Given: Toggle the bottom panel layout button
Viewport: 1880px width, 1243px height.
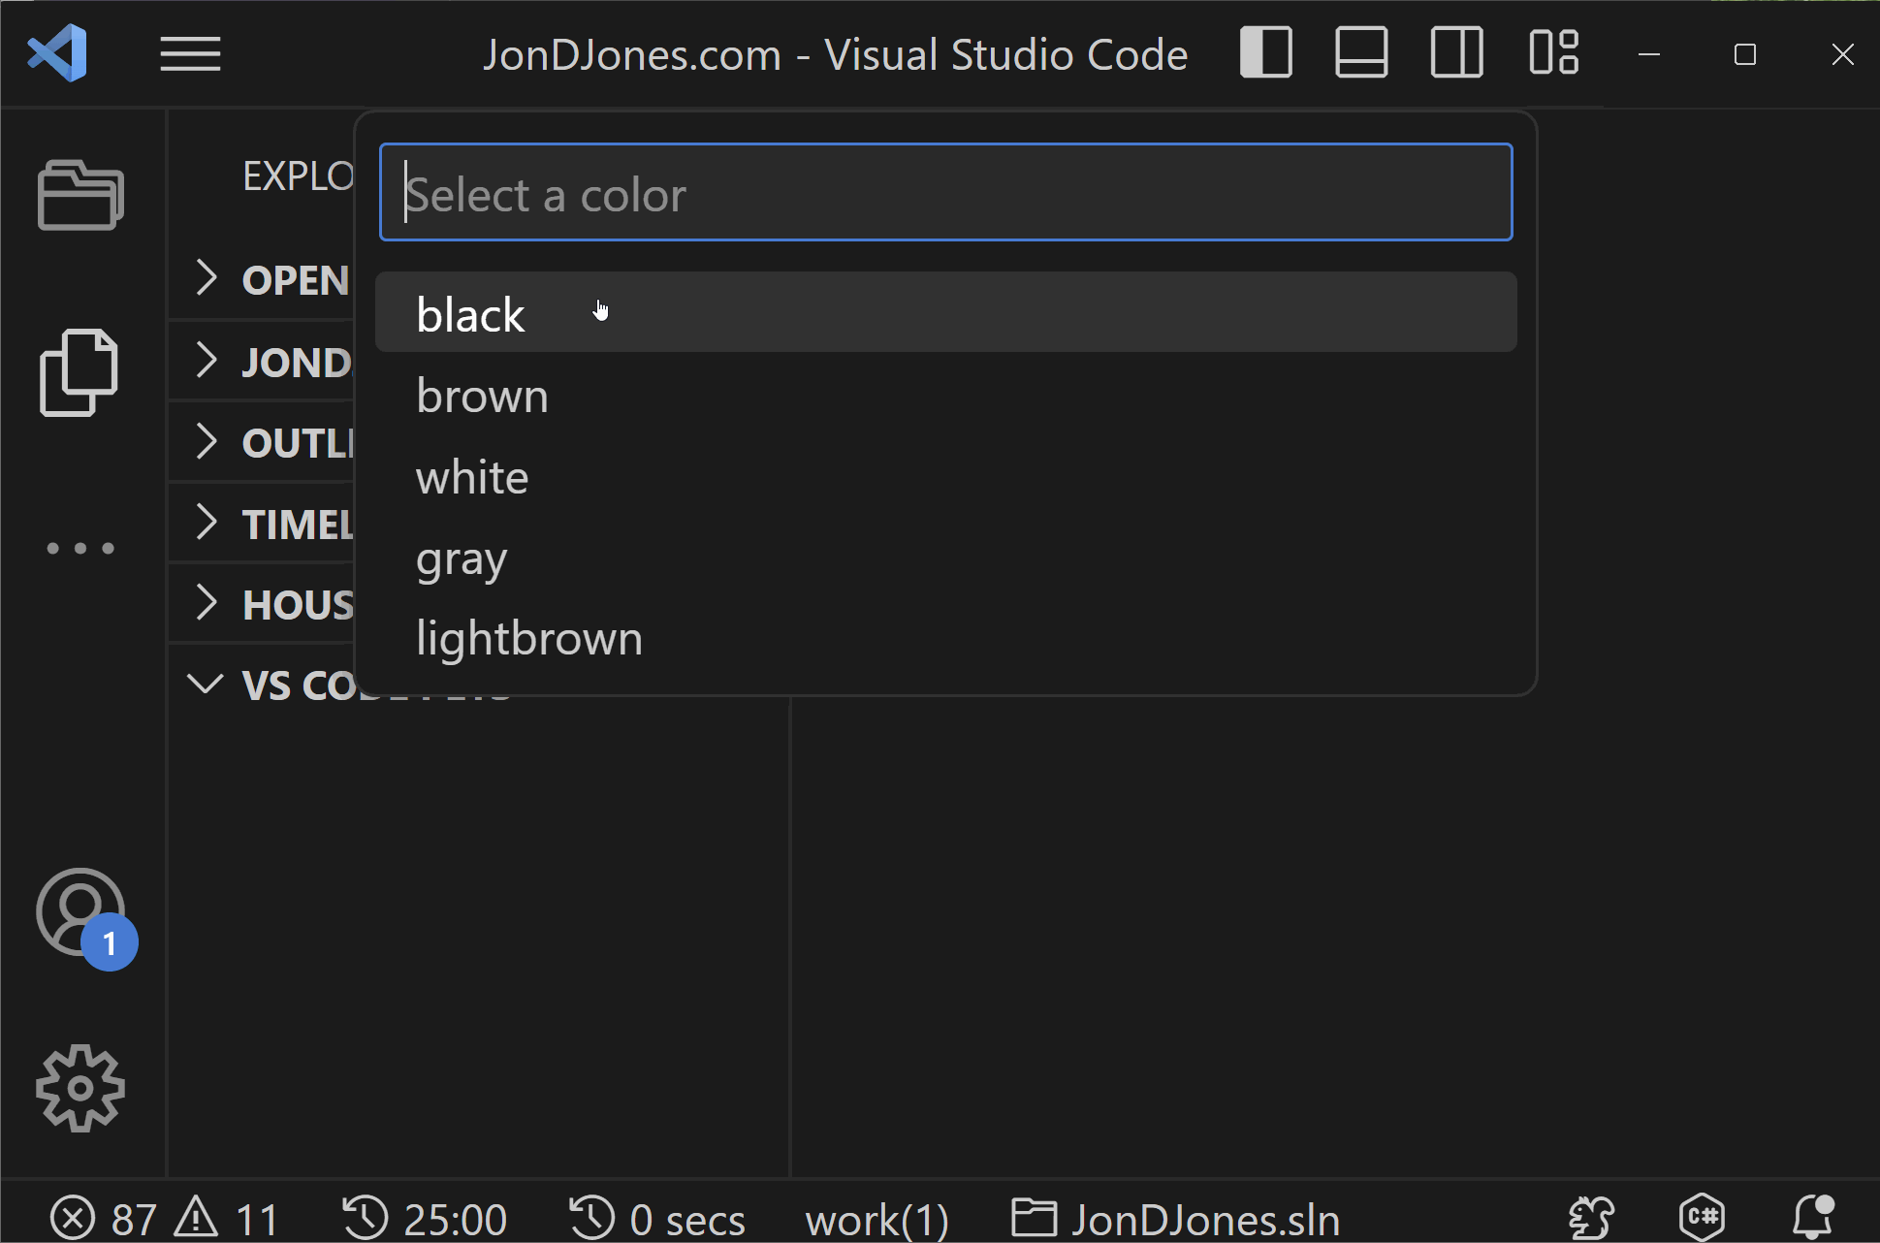Looking at the screenshot, I should coord(1361,53).
